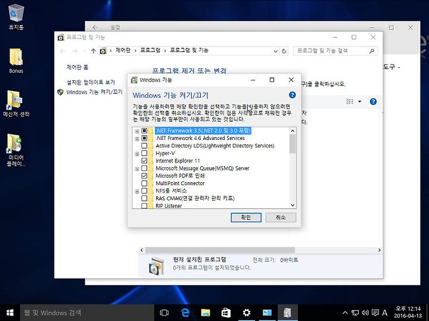Expand the .NET Framework 3.5 tree node
The height and width of the screenshot is (321, 429).
pos(137,132)
